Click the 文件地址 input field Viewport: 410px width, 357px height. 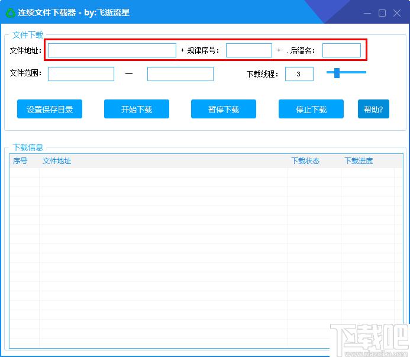[x=112, y=50]
